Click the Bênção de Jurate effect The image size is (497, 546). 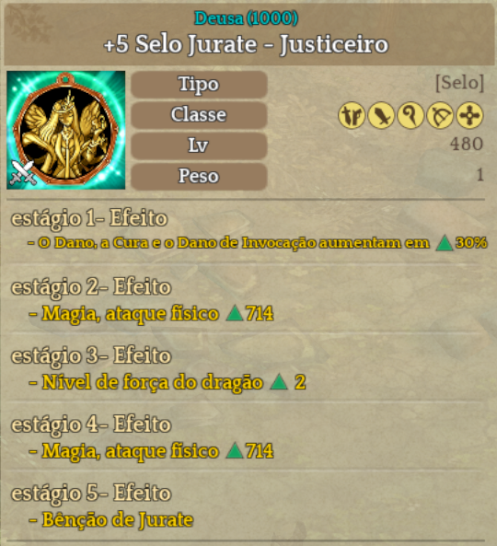tap(111, 520)
